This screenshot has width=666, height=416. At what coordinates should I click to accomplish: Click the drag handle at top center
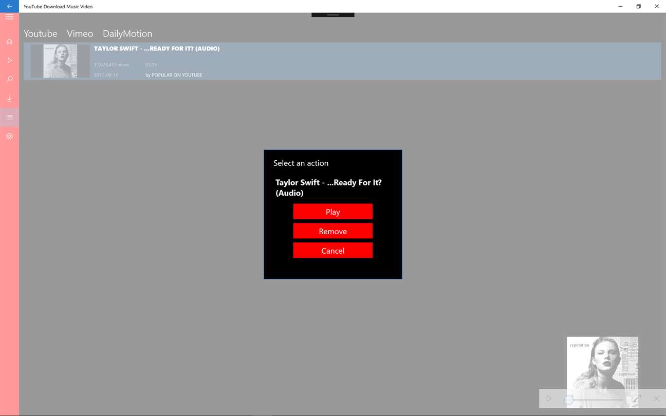pos(333,15)
